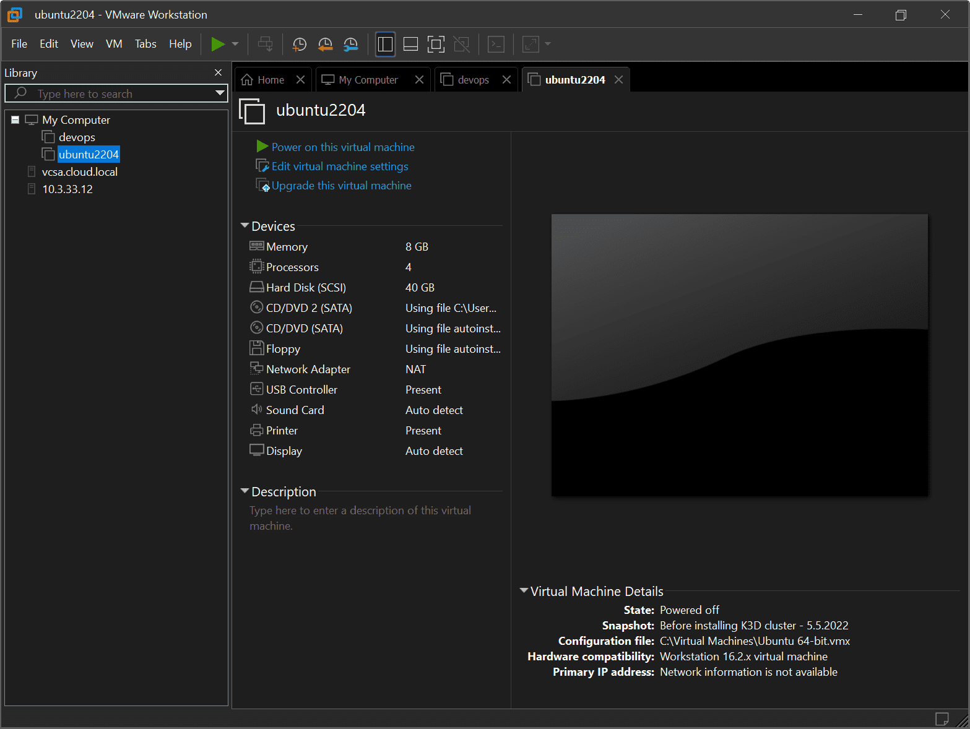The height and width of the screenshot is (729, 970).
Task: Open the Sound Card device settings
Action: click(x=295, y=410)
